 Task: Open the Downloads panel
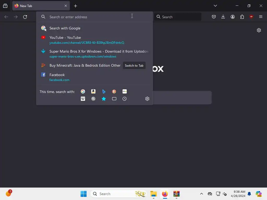point(223,17)
